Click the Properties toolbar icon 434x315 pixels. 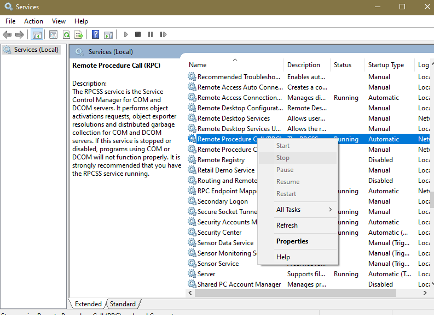pyautogui.click(x=53, y=34)
